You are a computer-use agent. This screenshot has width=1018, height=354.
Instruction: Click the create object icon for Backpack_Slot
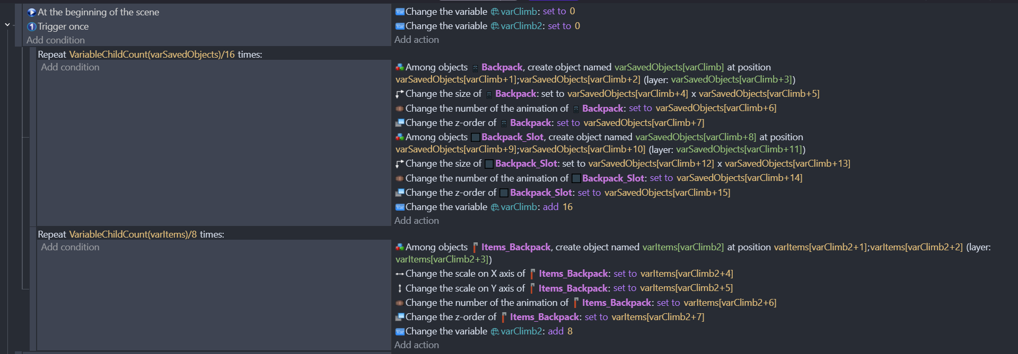tap(400, 137)
